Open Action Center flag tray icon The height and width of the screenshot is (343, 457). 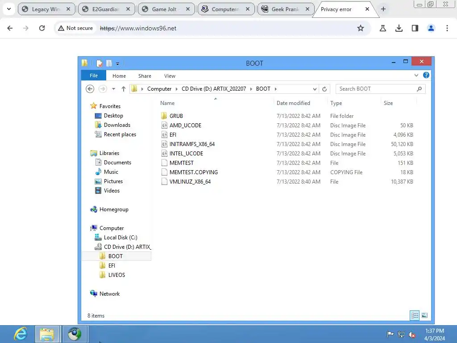tap(390, 334)
